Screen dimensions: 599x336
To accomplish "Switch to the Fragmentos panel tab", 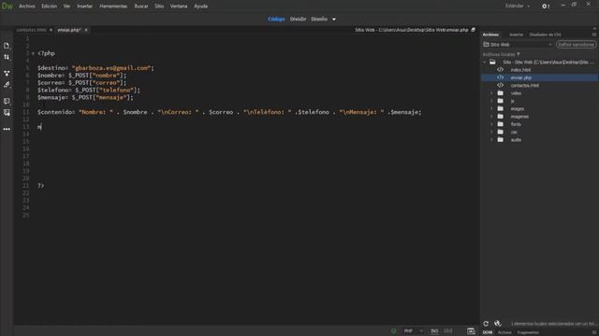I will [x=528, y=332].
